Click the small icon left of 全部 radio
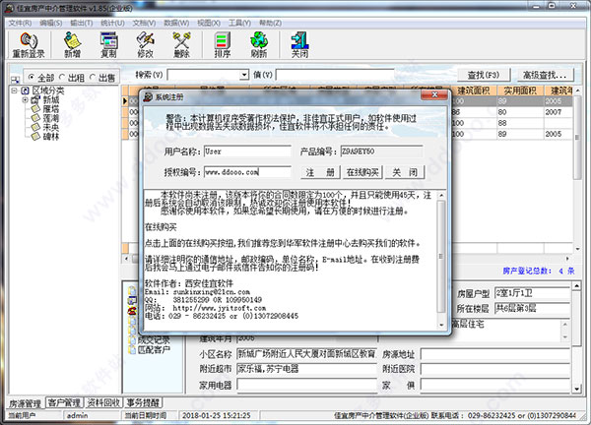Screen dimensions: 591x425 coord(15,80)
